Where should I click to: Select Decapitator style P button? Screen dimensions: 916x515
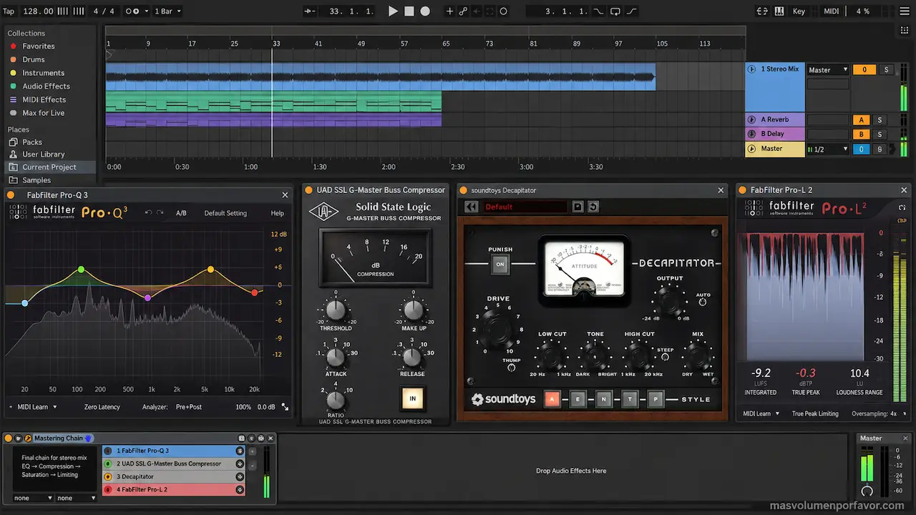pyautogui.click(x=656, y=400)
